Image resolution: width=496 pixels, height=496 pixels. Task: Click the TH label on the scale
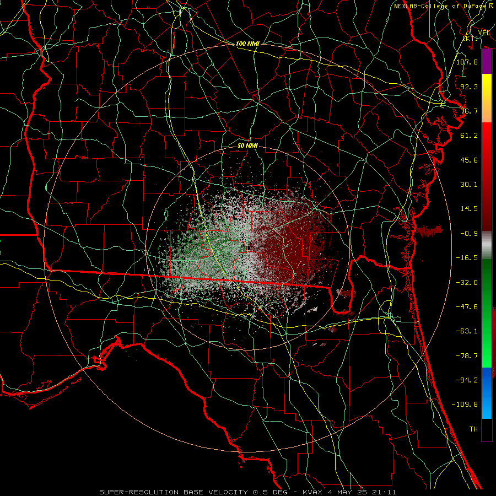(473, 429)
